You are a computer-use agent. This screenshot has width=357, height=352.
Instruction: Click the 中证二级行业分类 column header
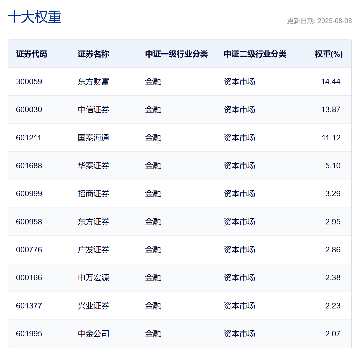pyautogui.click(x=255, y=54)
